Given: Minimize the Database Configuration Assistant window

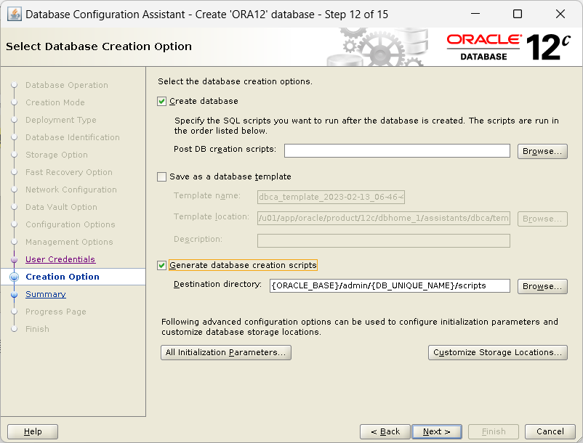Looking at the screenshot, I should [475, 14].
